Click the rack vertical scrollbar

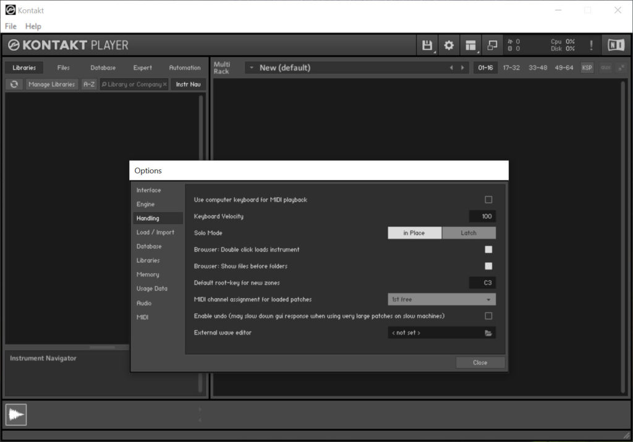pos(623,236)
